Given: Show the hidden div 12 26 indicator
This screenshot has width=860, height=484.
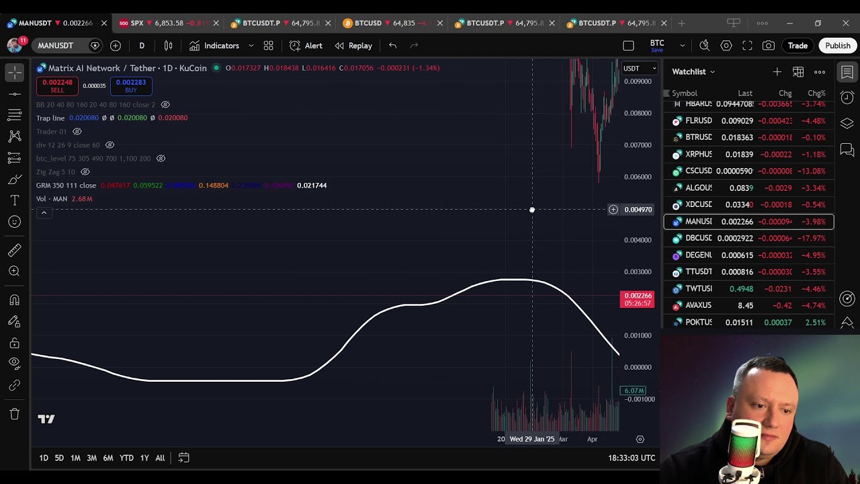Looking at the screenshot, I should tap(110, 145).
